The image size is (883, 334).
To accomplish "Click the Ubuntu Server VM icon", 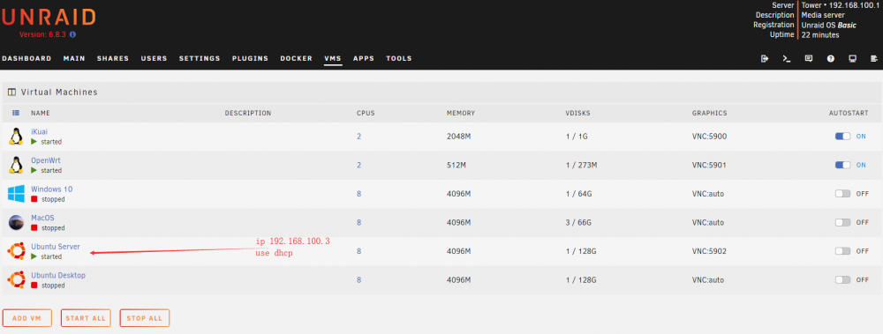I will tap(16, 251).
